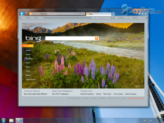Open popular search Fall colors
This screenshot has width=164, height=123.
point(107,94)
